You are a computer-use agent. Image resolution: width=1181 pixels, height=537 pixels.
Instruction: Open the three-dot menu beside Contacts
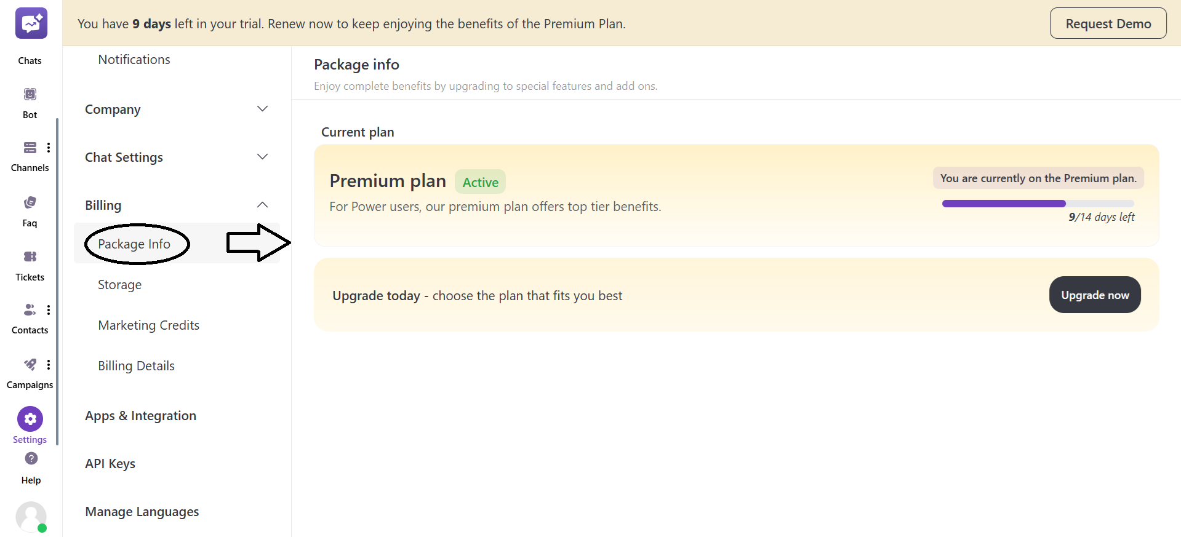[49, 310]
